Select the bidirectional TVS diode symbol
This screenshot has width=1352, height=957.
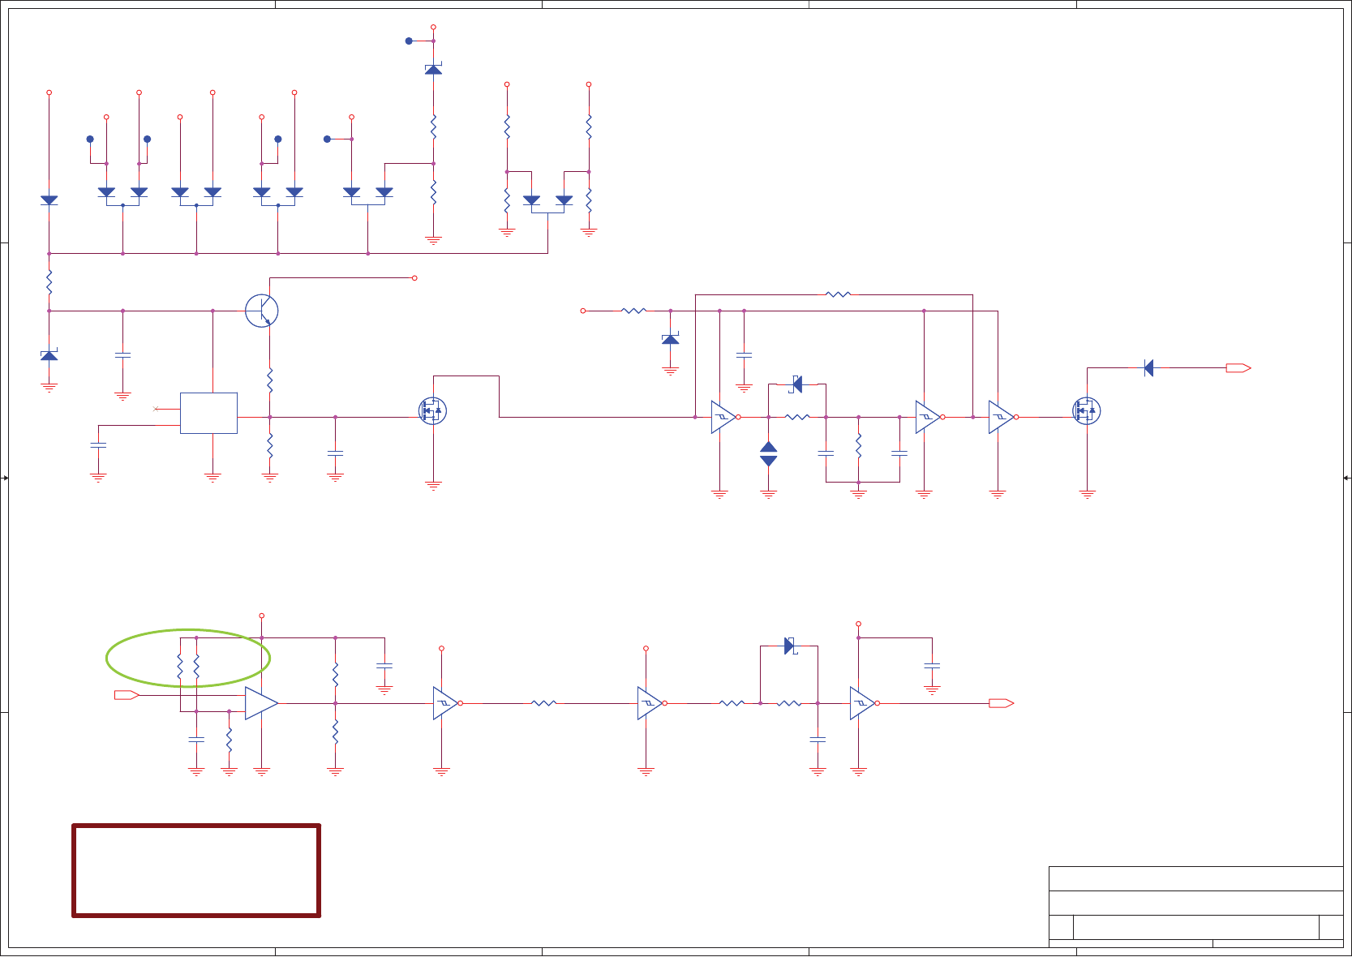pos(769,453)
